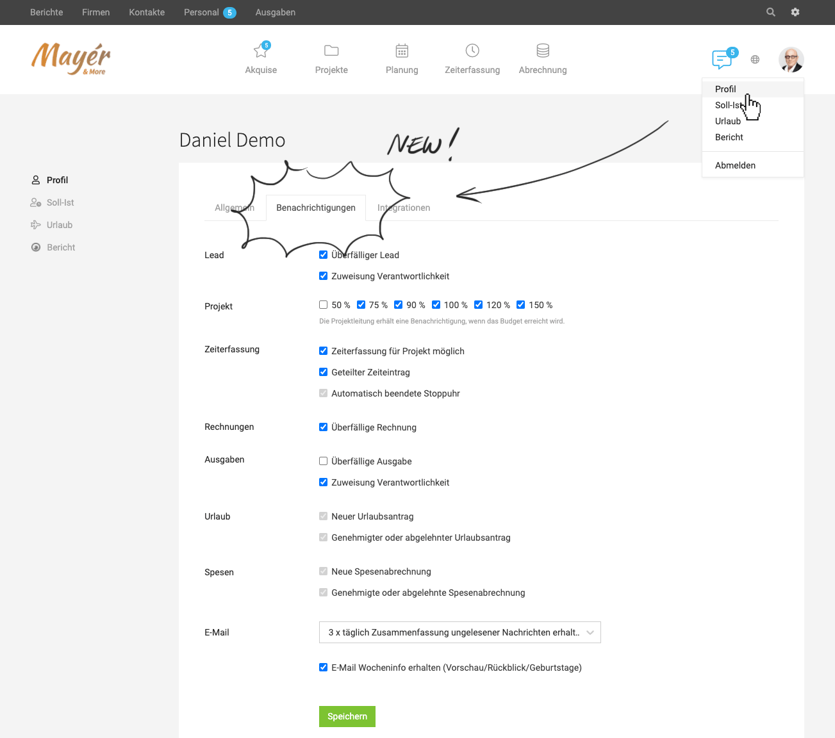
Task: Click the Daniel Demo page heading
Action: click(x=232, y=140)
